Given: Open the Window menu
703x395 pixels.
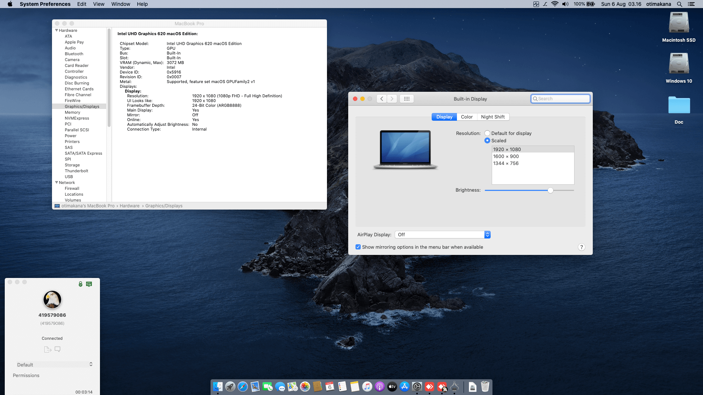Looking at the screenshot, I should pyautogui.click(x=121, y=4).
